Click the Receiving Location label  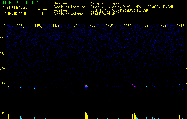coord(69,7)
